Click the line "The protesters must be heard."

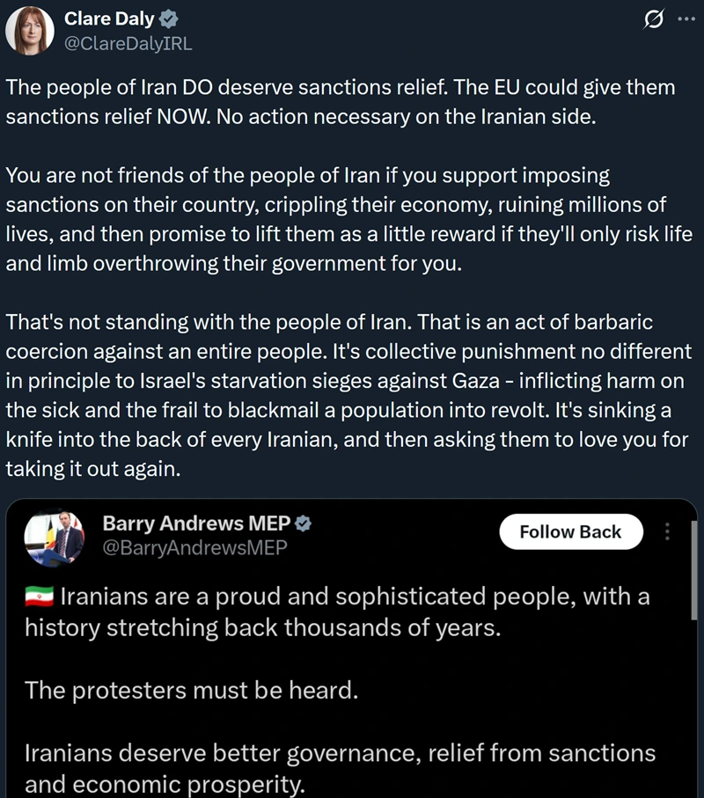click(x=191, y=691)
